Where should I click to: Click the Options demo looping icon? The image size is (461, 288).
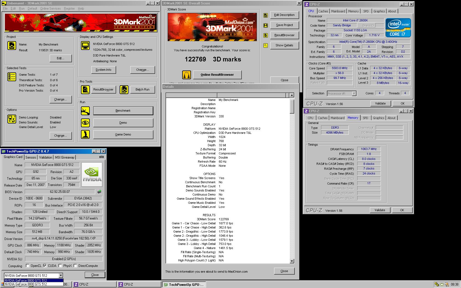[12, 119]
